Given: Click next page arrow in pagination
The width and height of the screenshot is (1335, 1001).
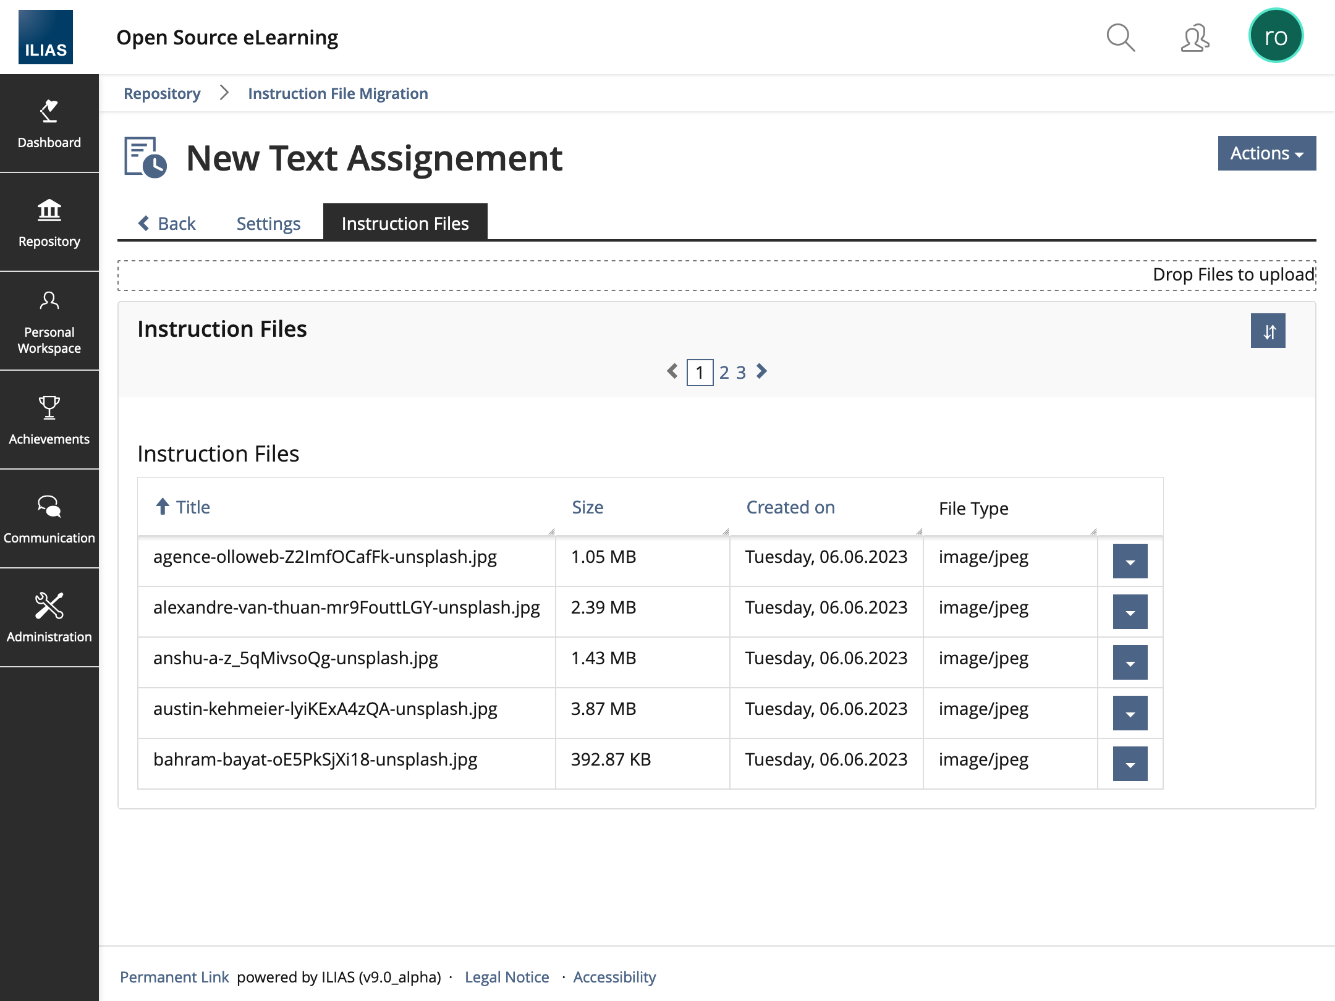Looking at the screenshot, I should tap(762, 371).
